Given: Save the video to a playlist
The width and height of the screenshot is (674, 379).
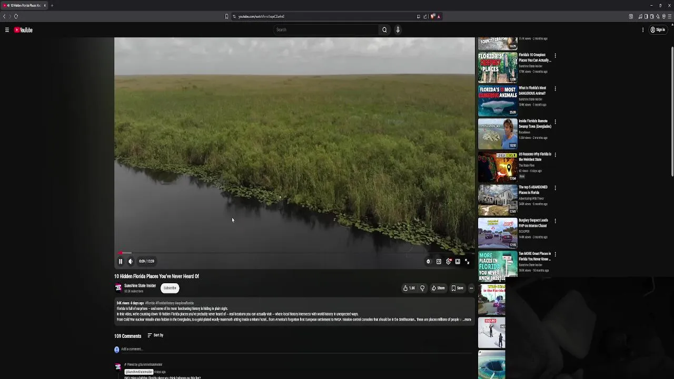Looking at the screenshot, I should click(x=457, y=288).
